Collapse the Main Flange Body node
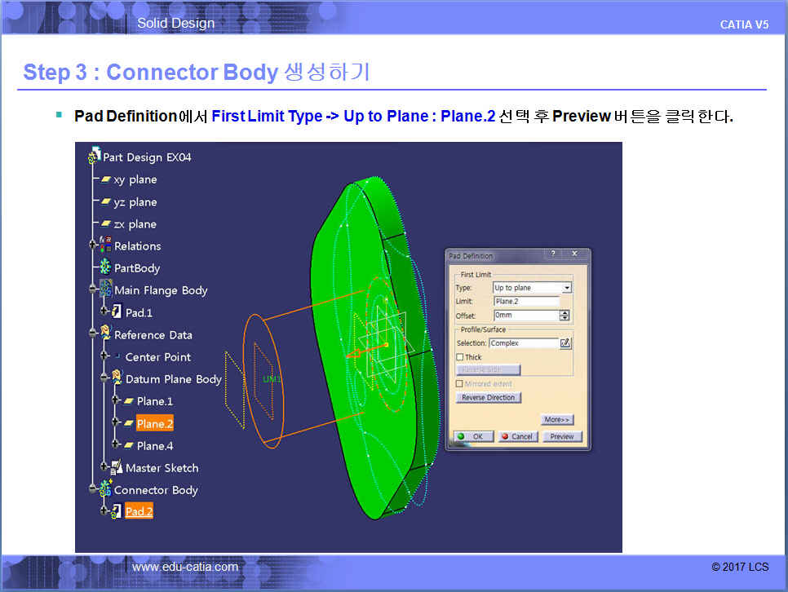 93,290
